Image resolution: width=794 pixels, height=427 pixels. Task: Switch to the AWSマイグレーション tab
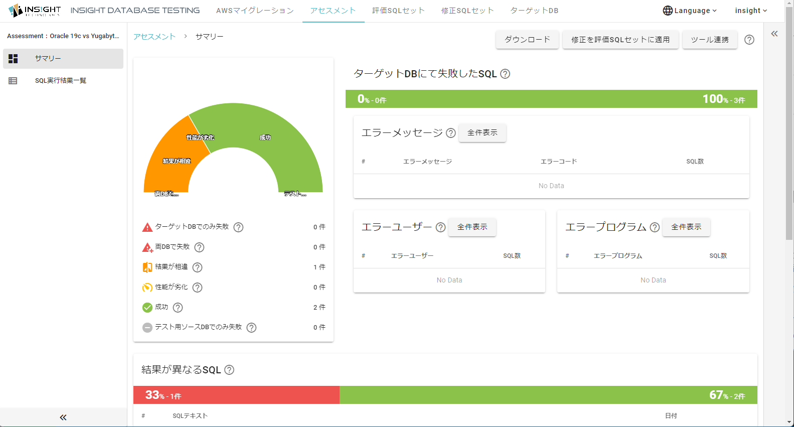click(x=255, y=11)
